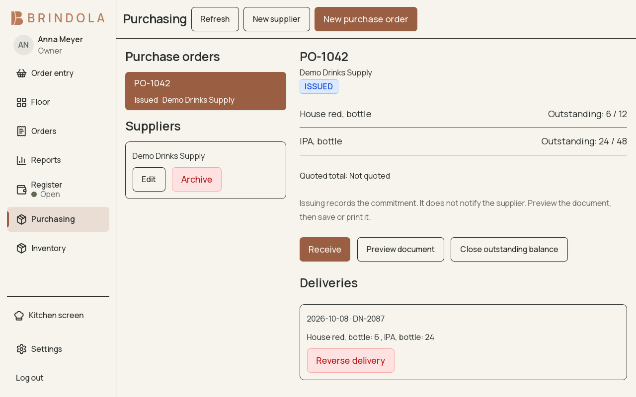
Task: Click the Register Open status text
Action: [46, 195]
